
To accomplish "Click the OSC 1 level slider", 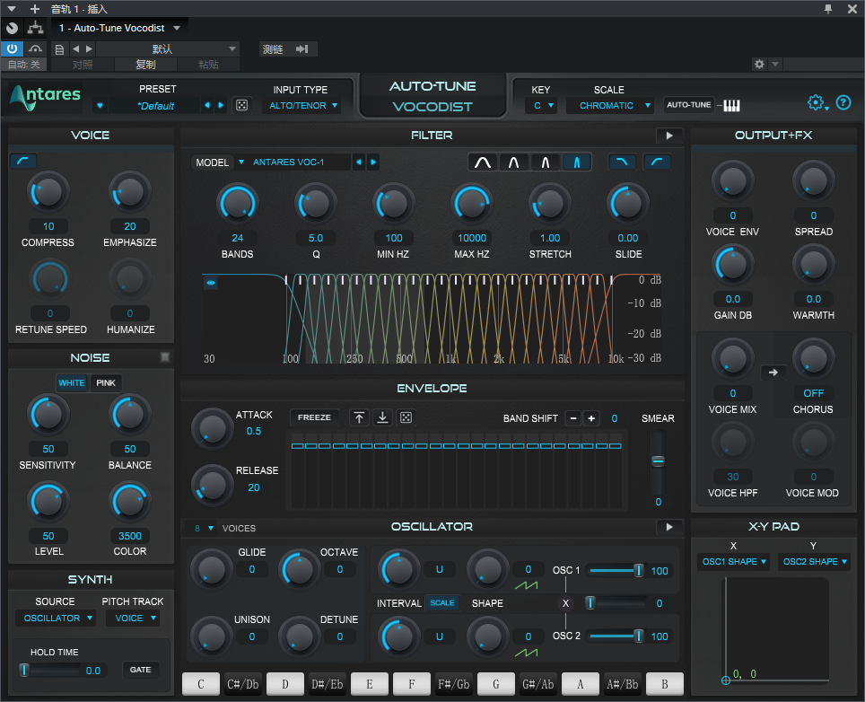I will point(616,571).
